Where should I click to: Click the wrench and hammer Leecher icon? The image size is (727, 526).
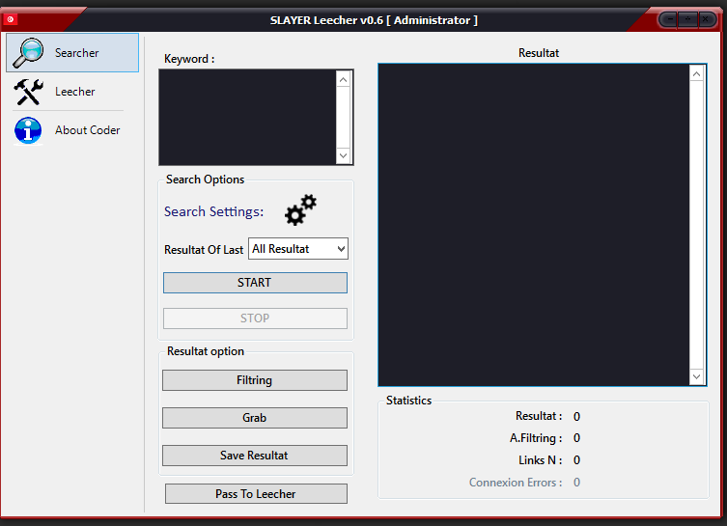point(28,92)
